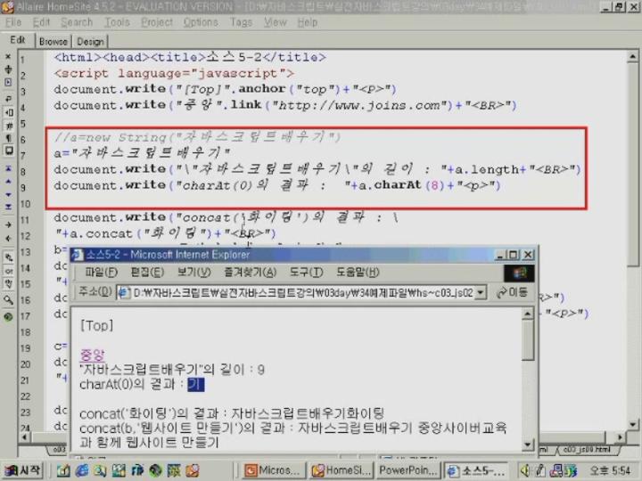The height and width of the screenshot is (481, 642).
Task: Click the pen icon in the system tray
Action: click(x=541, y=471)
